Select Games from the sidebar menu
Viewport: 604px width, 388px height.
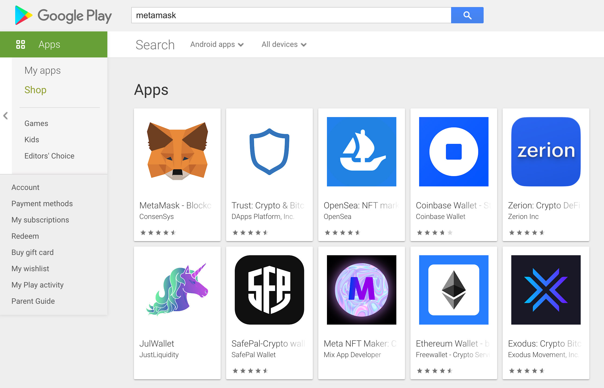37,123
